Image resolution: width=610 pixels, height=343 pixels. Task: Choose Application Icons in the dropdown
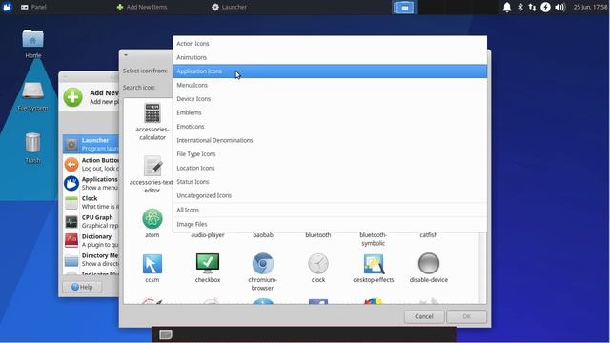[330, 71]
